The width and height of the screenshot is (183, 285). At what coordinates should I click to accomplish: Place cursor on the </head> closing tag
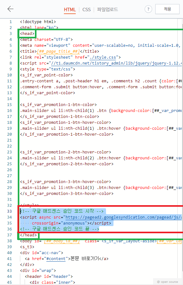pyautogui.click(x=28, y=235)
